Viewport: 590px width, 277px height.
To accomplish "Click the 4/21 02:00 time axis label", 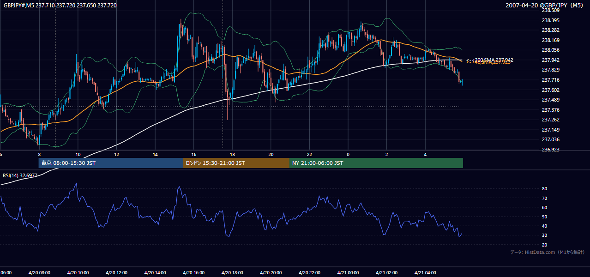I will point(386,273).
